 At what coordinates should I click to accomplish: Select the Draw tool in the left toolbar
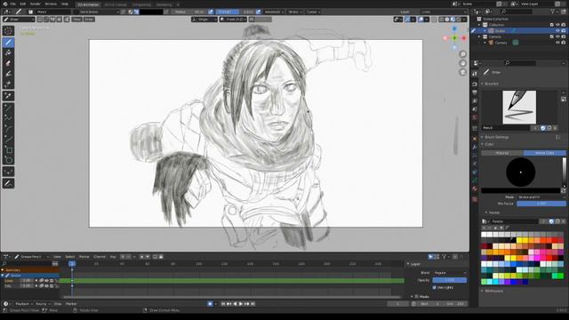(x=8, y=42)
